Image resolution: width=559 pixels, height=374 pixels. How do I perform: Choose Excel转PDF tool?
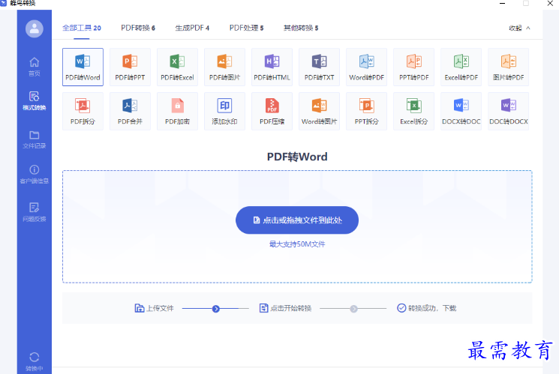[x=461, y=67]
